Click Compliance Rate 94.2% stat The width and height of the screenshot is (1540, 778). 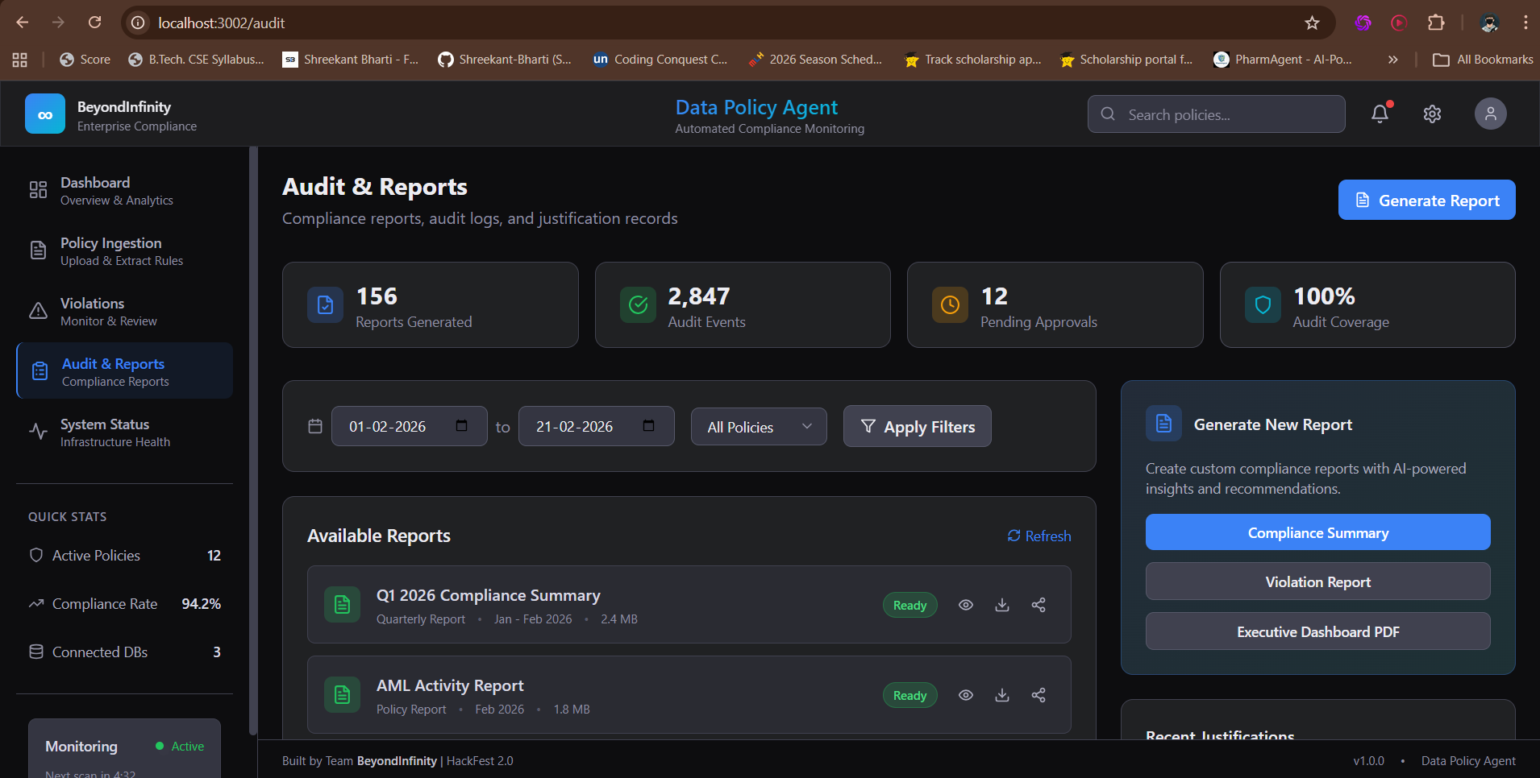pos(124,604)
